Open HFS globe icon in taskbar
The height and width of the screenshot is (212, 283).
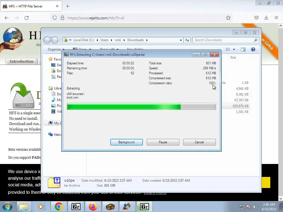pyautogui.click(x=127, y=206)
